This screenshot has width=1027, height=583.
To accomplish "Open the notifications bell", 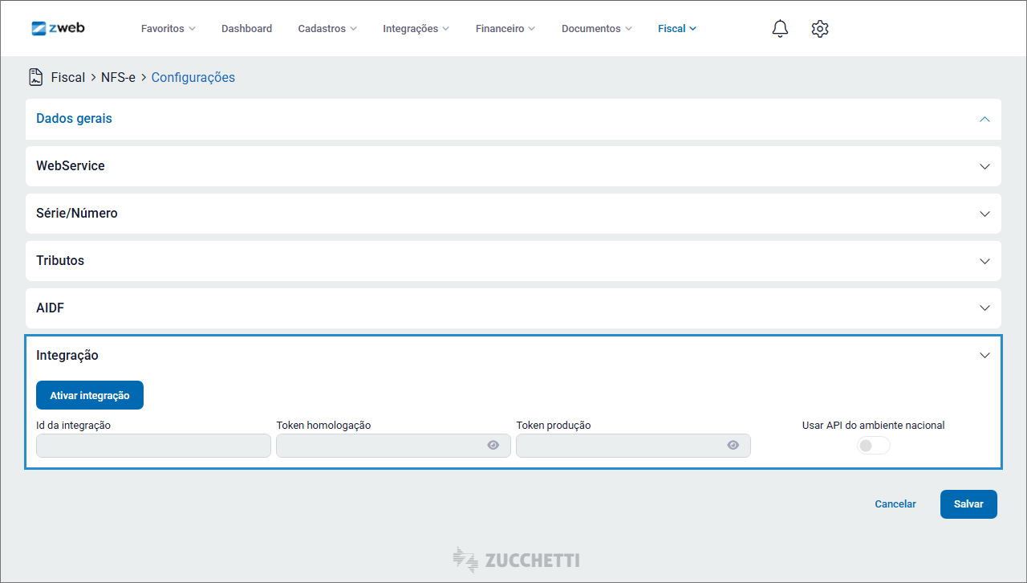I will (x=780, y=29).
